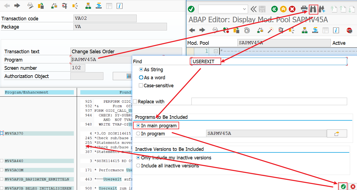
Task: Click the Find input field containing USEREXIT
Action: 269,62
